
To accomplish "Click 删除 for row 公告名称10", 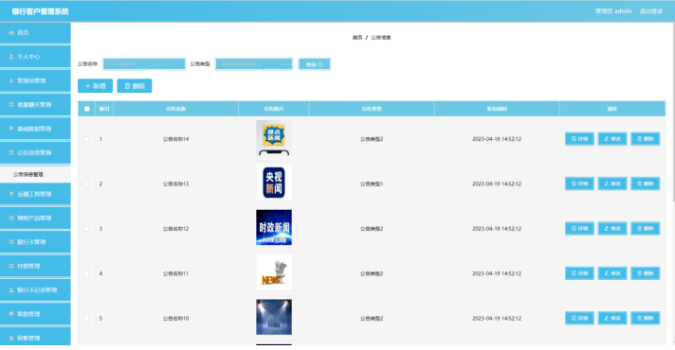I will click(x=646, y=318).
